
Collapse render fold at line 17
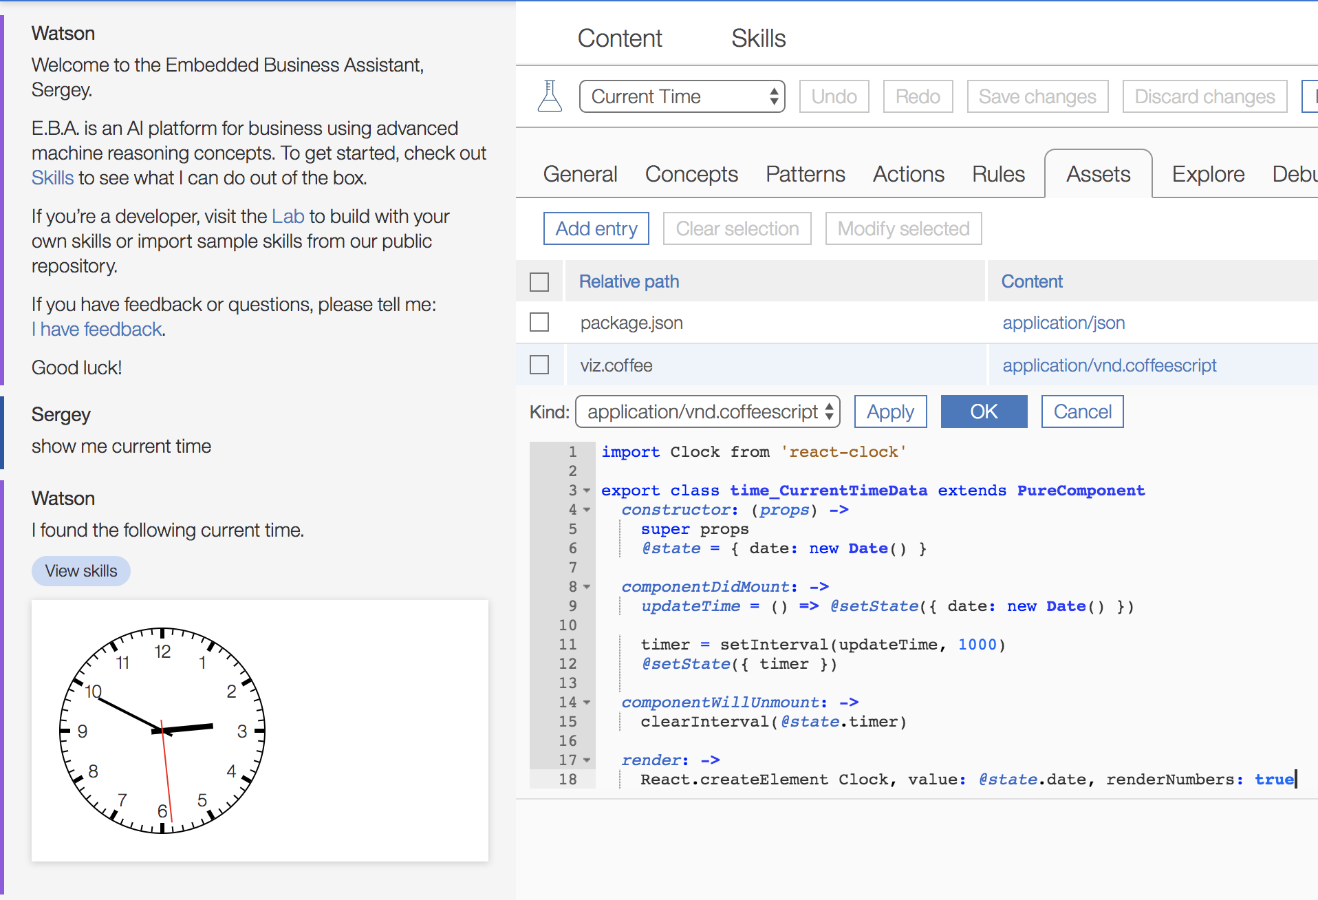coord(587,760)
